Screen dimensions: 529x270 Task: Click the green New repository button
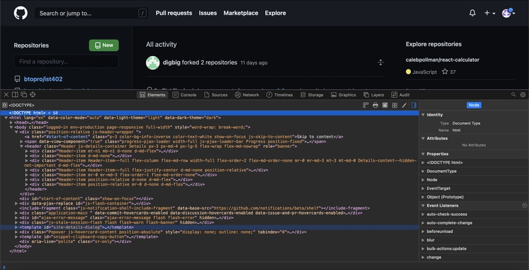(104, 45)
